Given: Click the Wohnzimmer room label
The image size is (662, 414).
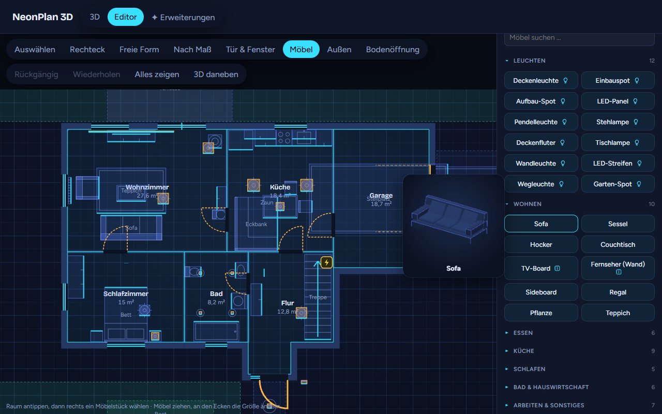Looking at the screenshot, I should [x=147, y=187].
